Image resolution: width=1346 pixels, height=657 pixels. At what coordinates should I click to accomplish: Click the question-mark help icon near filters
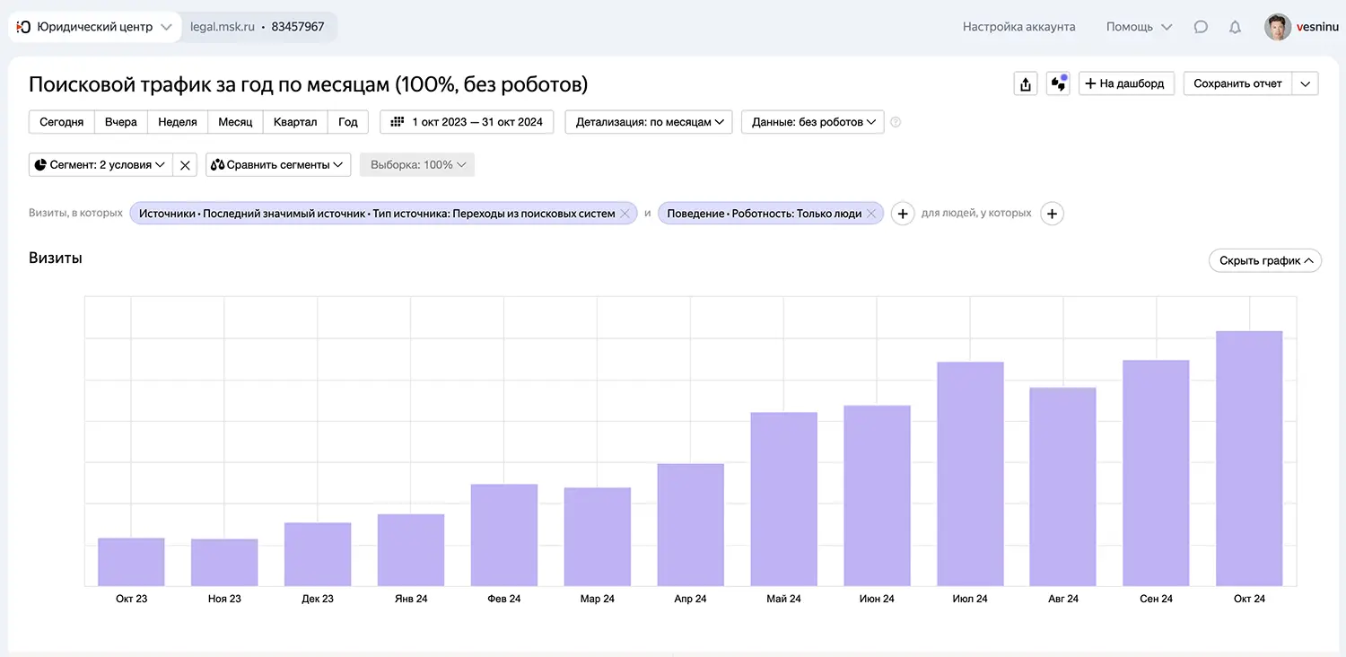(x=896, y=122)
